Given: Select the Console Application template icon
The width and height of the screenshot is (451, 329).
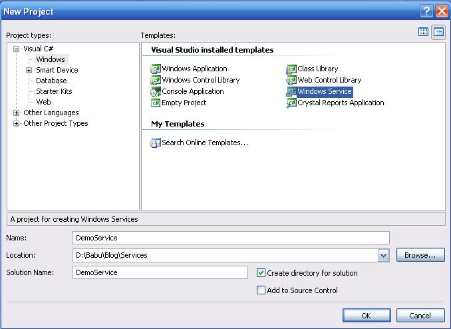Looking at the screenshot, I should point(156,92).
